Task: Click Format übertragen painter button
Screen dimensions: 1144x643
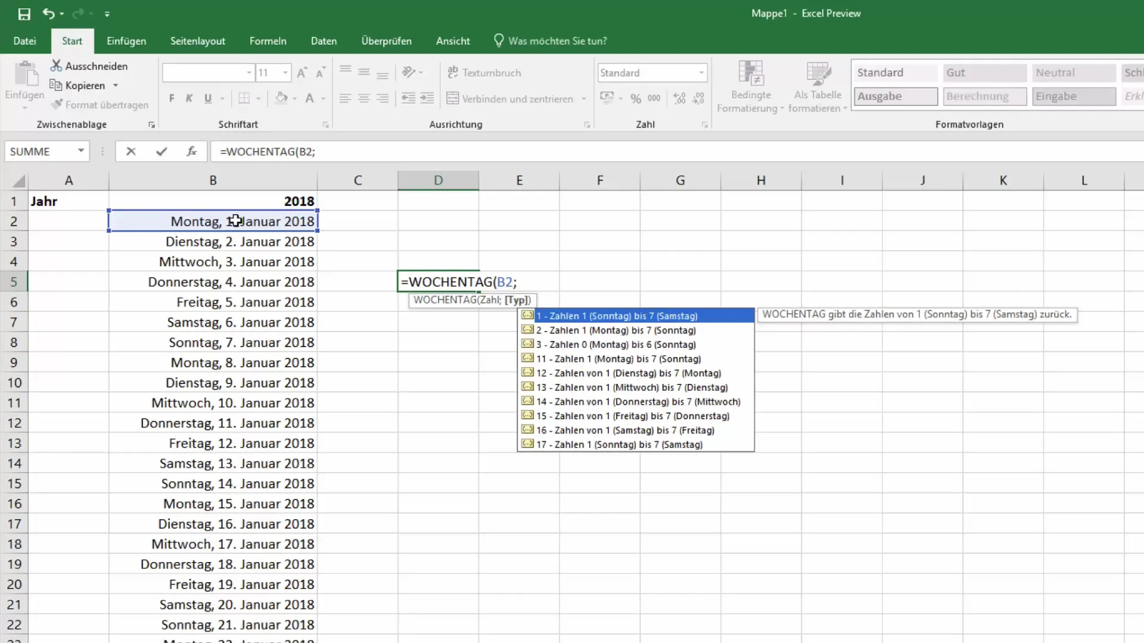Action: (100, 105)
